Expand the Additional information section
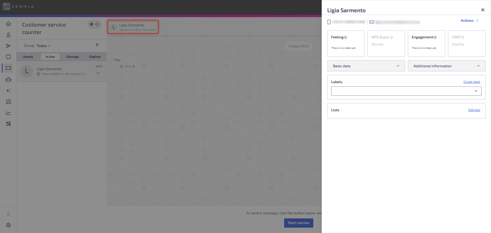The image size is (491, 233). point(447,66)
